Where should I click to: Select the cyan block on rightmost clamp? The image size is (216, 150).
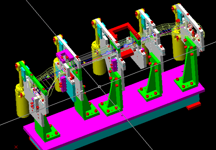coord(179,15)
